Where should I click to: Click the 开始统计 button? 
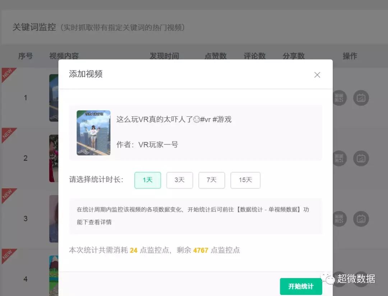301,286
